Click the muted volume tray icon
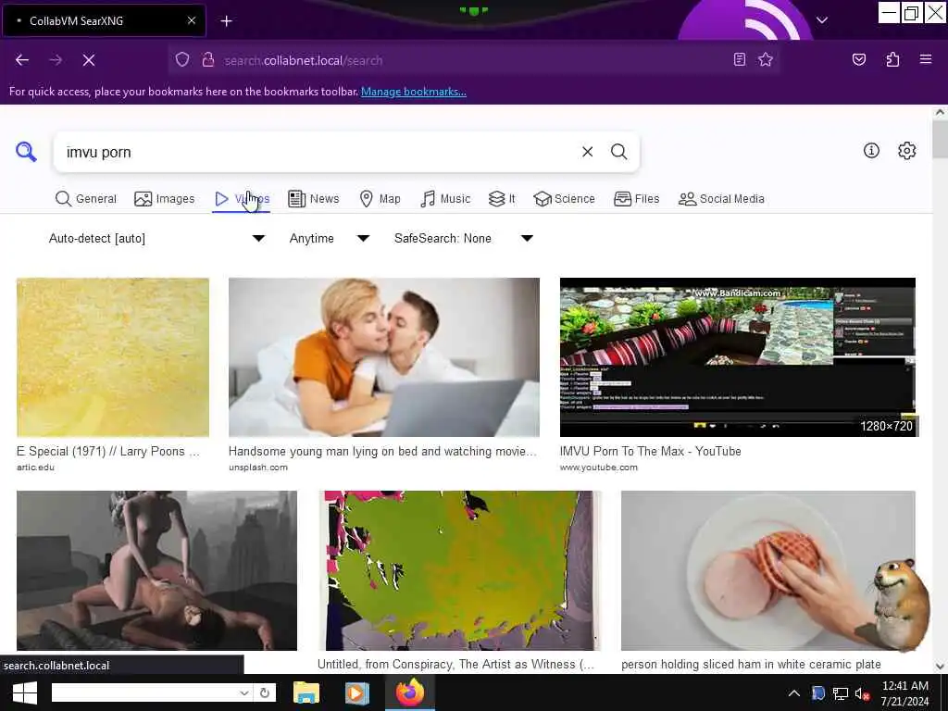Image resolution: width=948 pixels, height=711 pixels. click(x=862, y=694)
